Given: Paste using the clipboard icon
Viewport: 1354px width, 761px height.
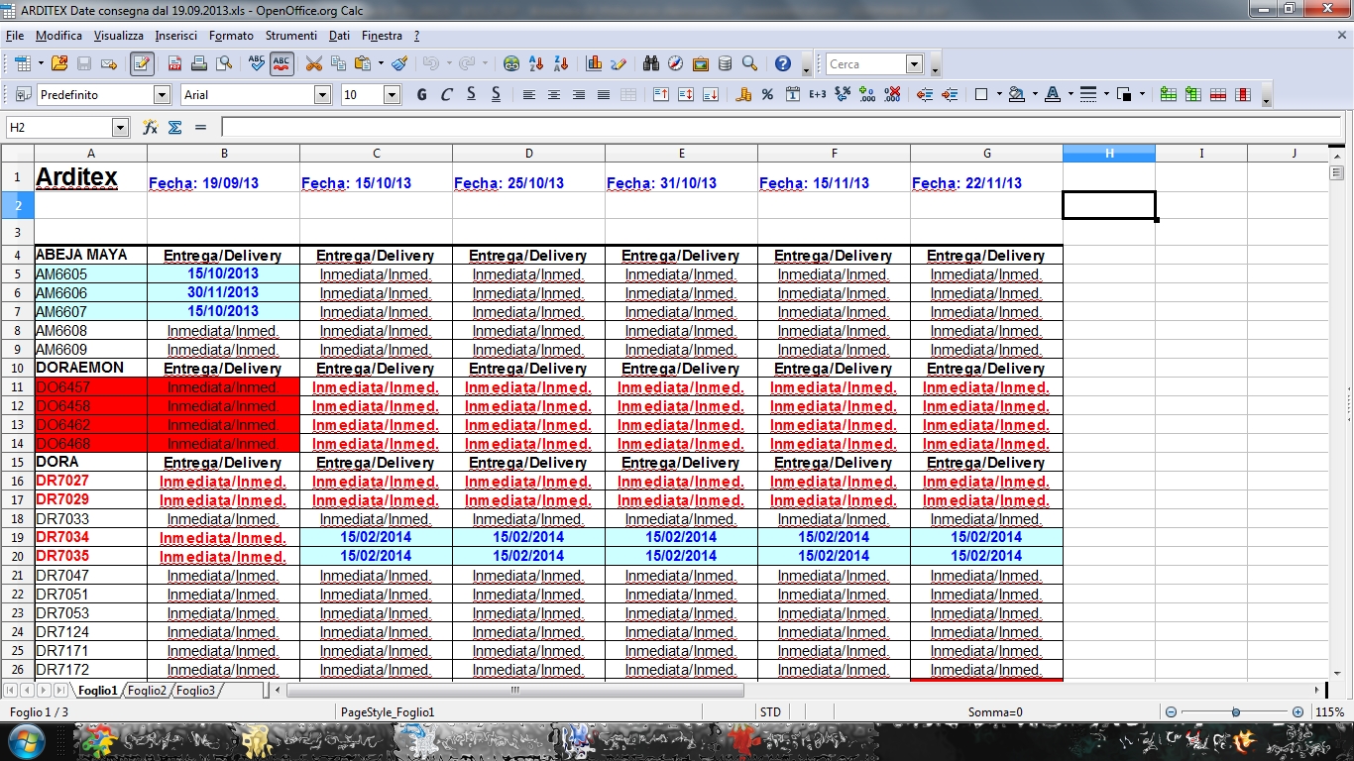Looking at the screenshot, I should coord(363,64).
